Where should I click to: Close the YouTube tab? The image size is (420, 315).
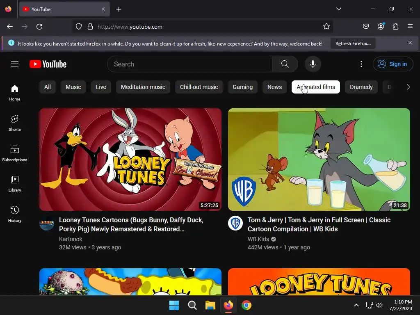click(103, 9)
